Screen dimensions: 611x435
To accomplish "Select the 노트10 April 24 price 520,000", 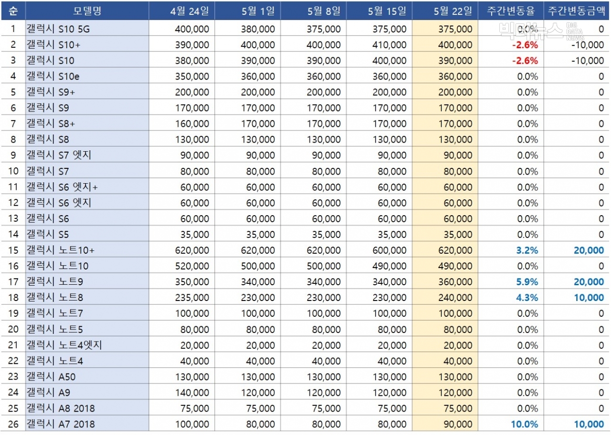I will pyautogui.click(x=192, y=266).
